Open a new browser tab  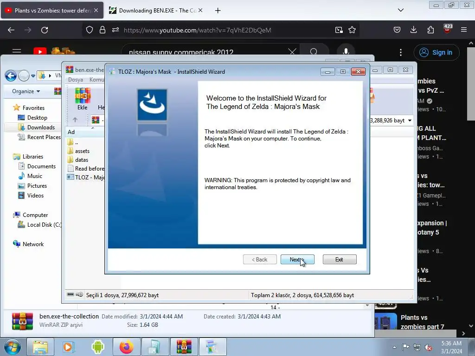[x=218, y=10]
